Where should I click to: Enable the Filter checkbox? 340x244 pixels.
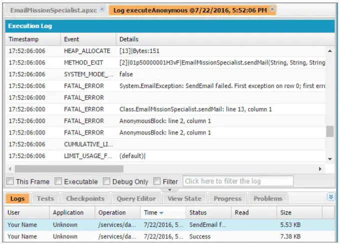pyautogui.click(x=157, y=181)
